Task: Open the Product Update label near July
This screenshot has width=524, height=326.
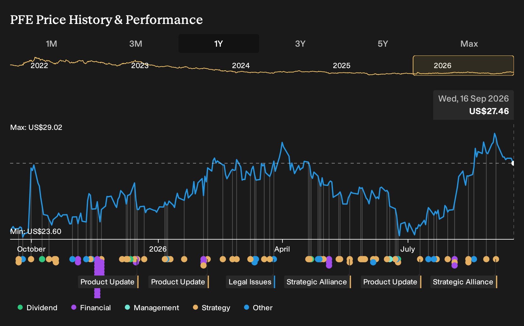Action: (x=391, y=282)
